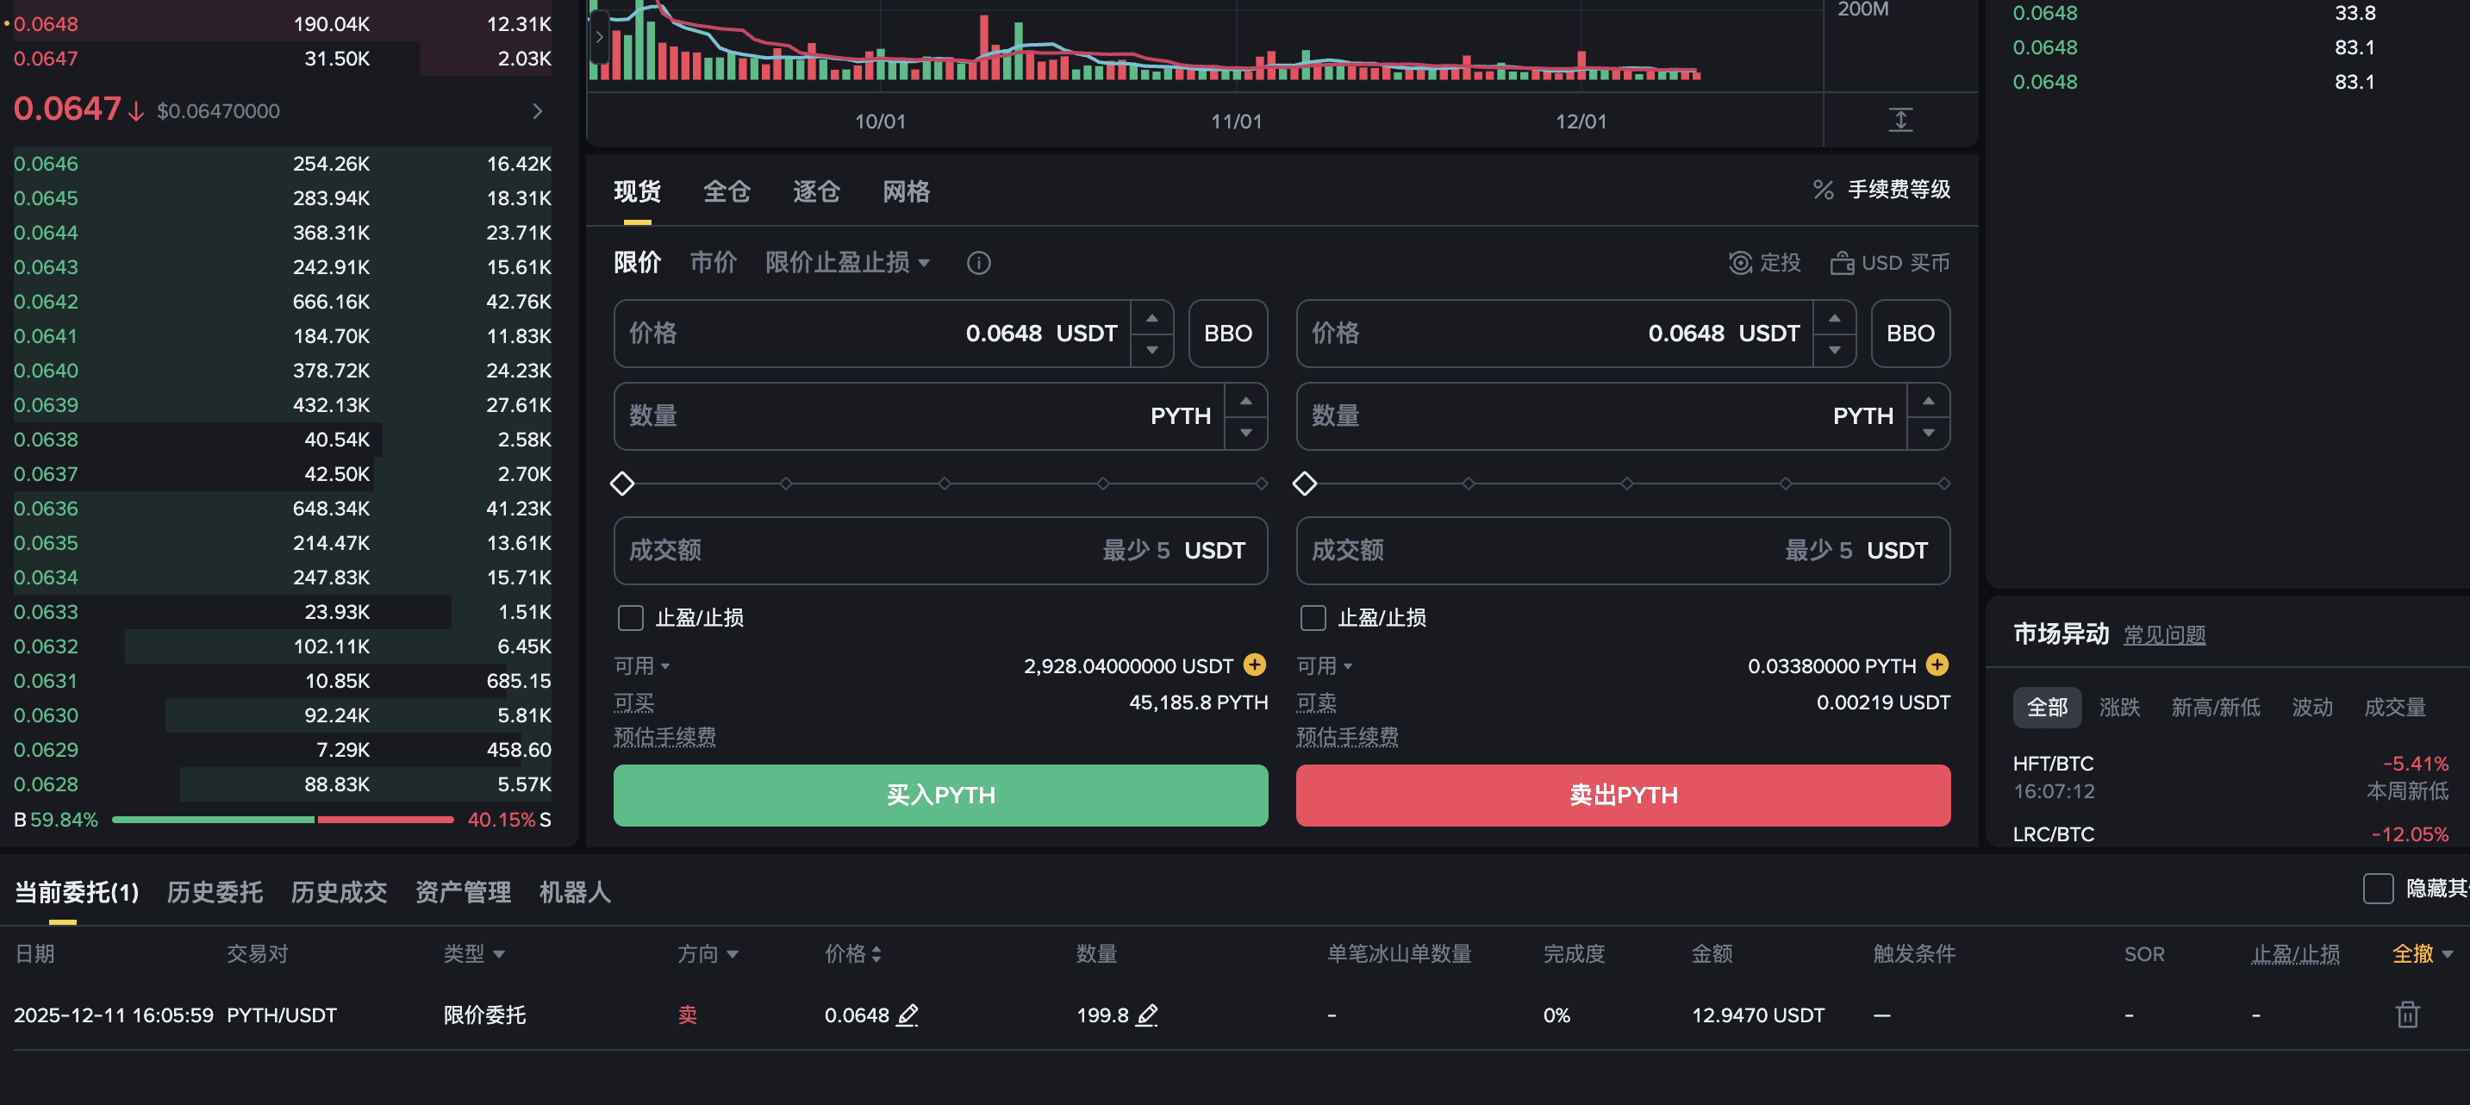Switch to the 全仓 margin tab

(x=726, y=192)
